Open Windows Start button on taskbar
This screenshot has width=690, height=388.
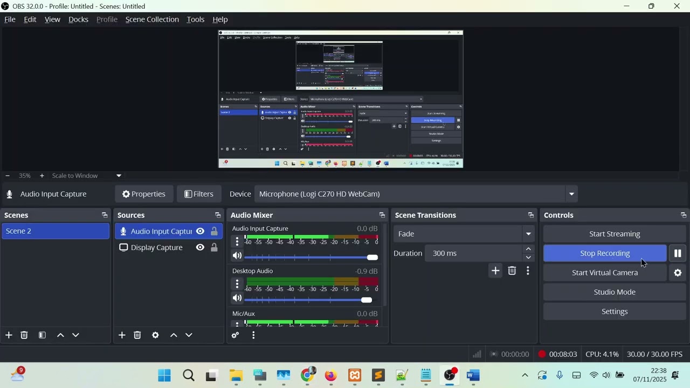[x=164, y=376]
